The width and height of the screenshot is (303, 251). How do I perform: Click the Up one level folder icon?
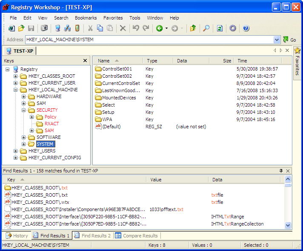tap(193, 28)
